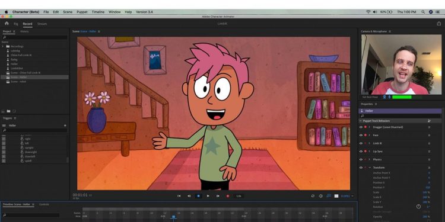Disarm the Lip Sync record dot

click(365, 151)
